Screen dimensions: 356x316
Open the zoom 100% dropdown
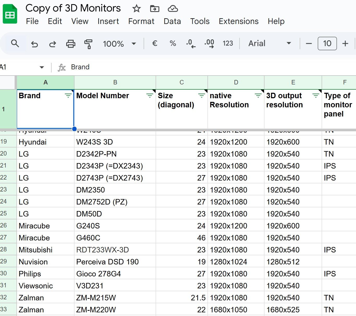click(119, 44)
